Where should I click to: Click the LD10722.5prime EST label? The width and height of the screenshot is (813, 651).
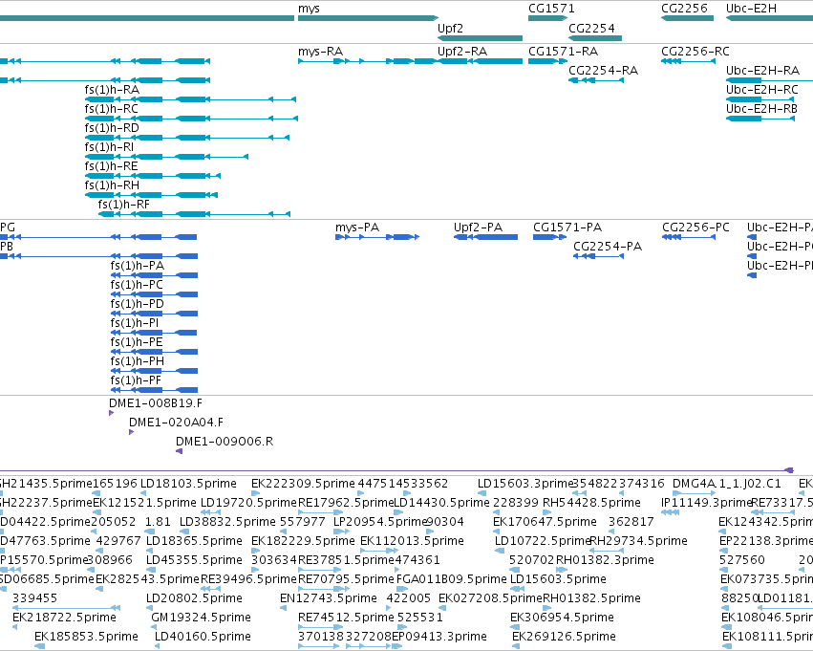pos(543,541)
